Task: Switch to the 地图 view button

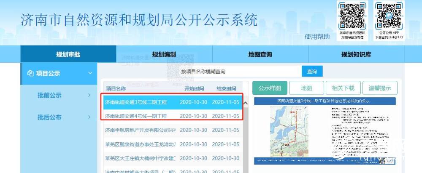Action: [x=306, y=88]
